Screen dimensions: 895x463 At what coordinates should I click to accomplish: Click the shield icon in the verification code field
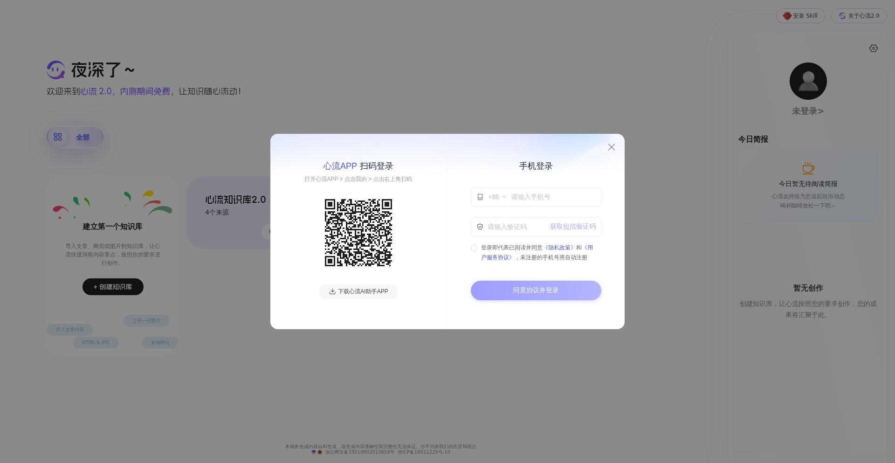click(480, 227)
